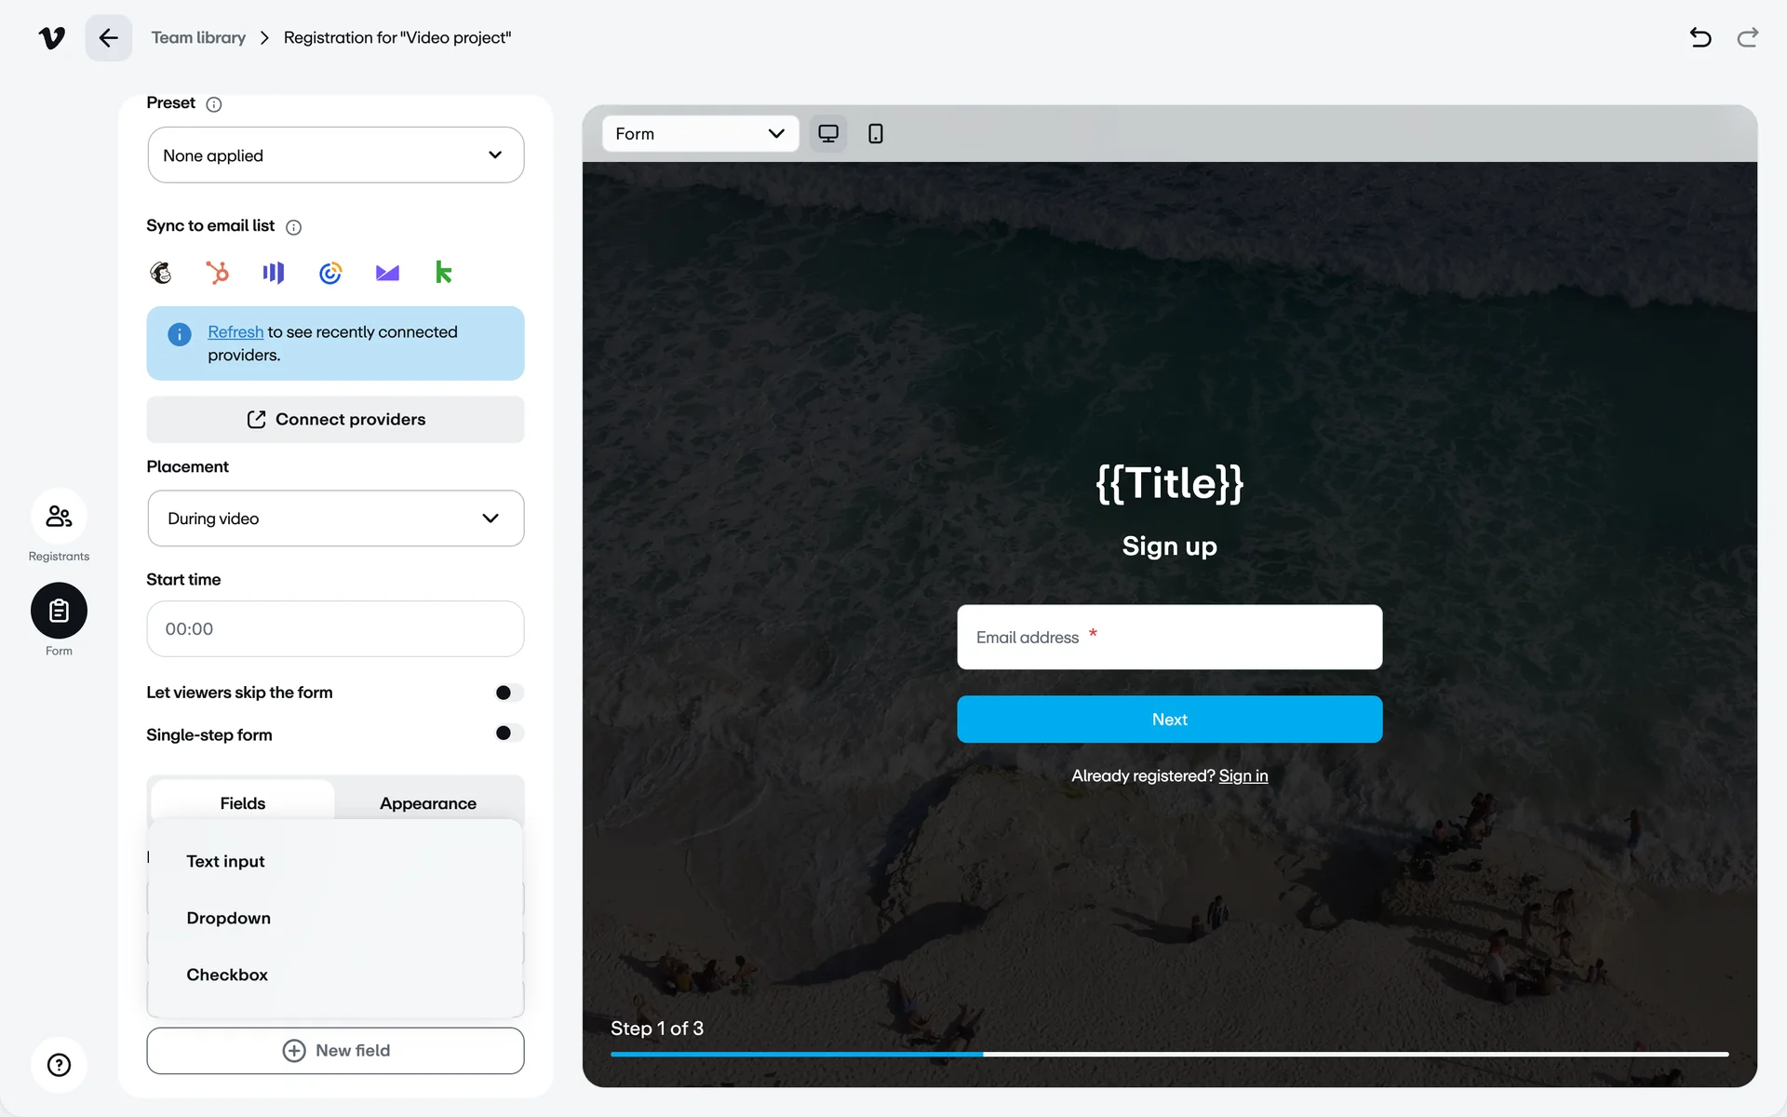Click the Mailchimp provider icon
The image size is (1787, 1117).
coord(161,273)
